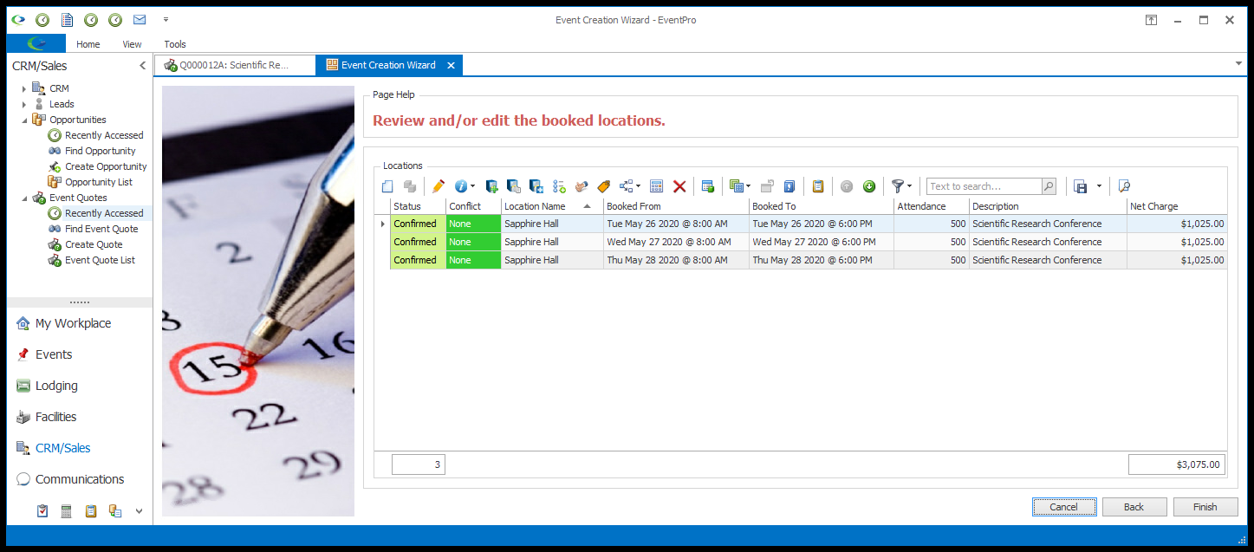Select Find Event Quote in the tree

[101, 229]
